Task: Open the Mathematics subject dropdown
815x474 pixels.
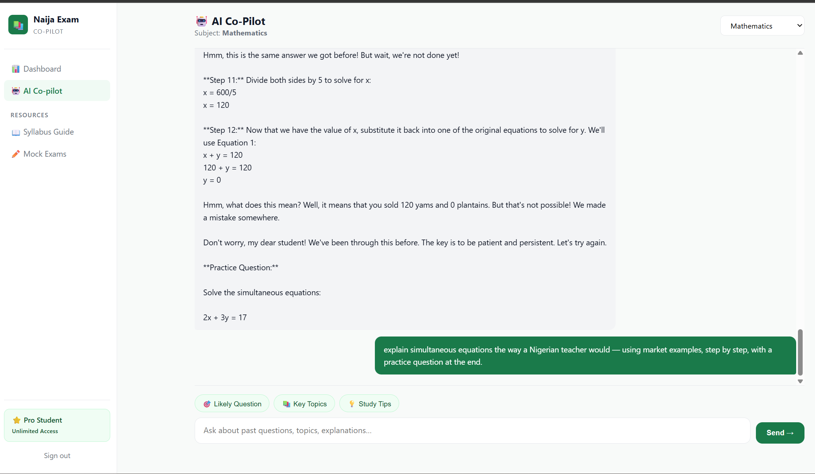Action: click(x=762, y=25)
